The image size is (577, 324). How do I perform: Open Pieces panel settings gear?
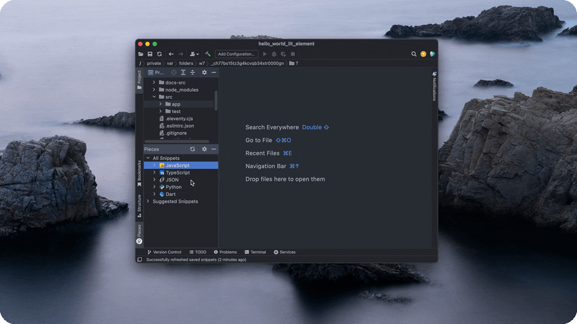click(x=204, y=149)
